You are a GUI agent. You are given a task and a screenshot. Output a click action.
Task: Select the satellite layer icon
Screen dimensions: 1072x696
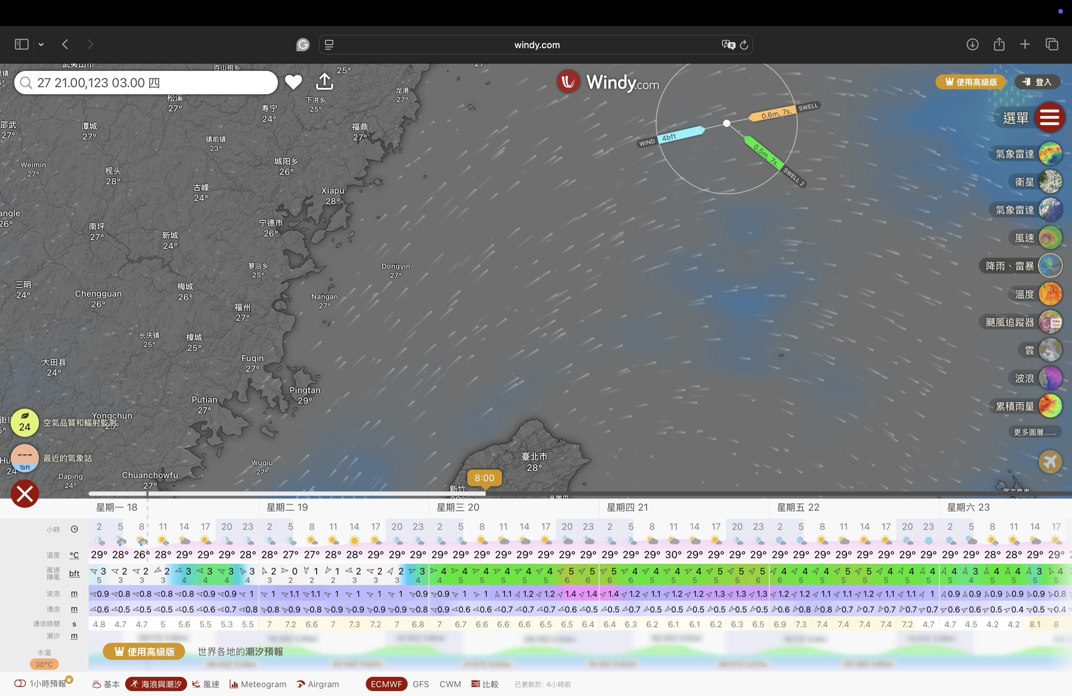tap(1050, 182)
